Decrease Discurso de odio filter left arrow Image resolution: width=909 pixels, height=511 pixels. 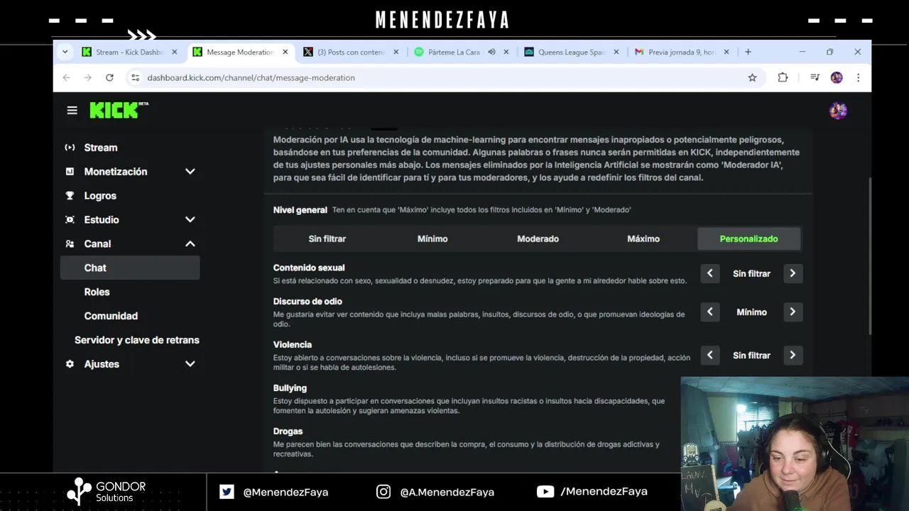(x=710, y=312)
